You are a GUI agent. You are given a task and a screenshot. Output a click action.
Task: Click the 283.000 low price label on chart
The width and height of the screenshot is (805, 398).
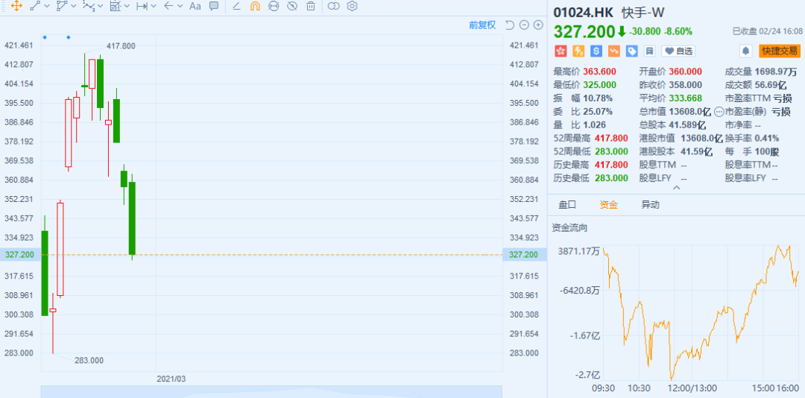click(x=89, y=361)
